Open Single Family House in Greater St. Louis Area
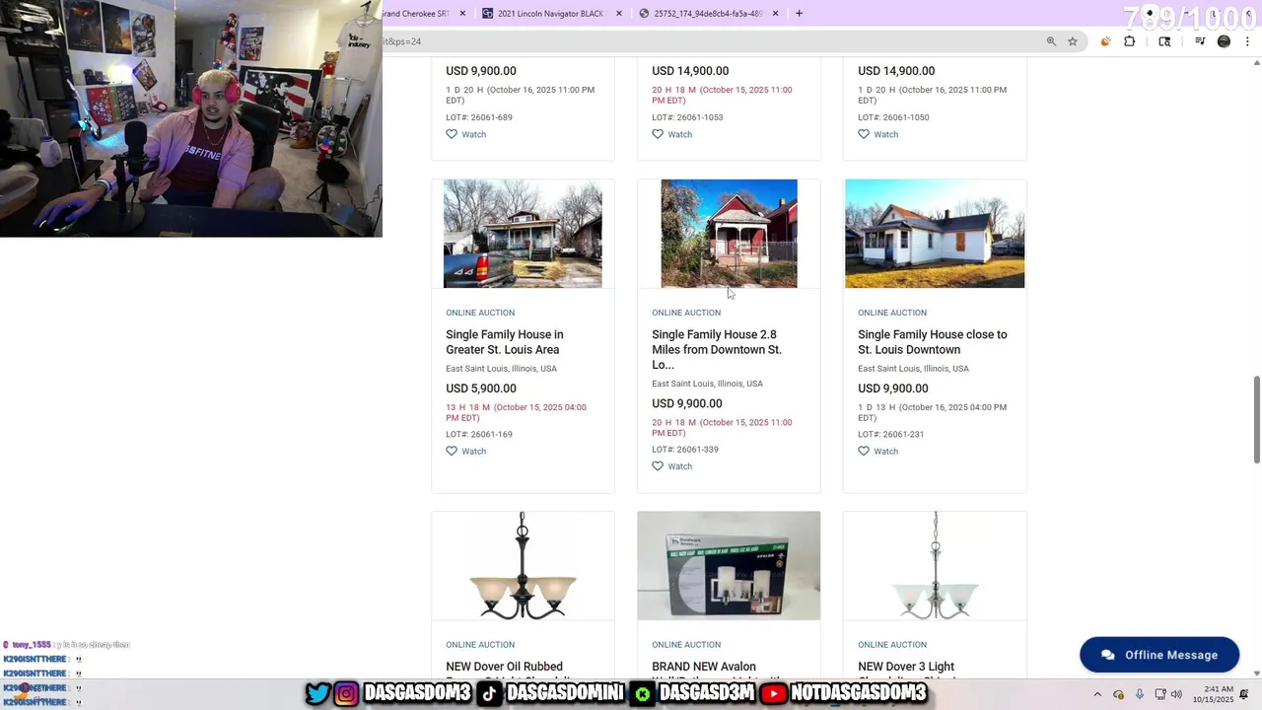The image size is (1262, 710). tap(505, 342)
